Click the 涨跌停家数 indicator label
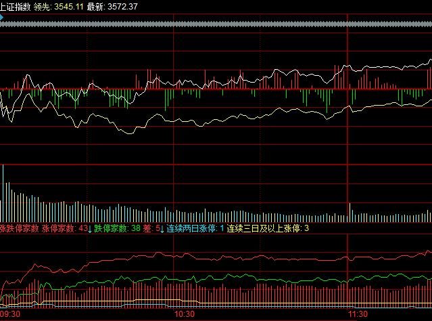The image size is (432, 321). pos(20,228)
